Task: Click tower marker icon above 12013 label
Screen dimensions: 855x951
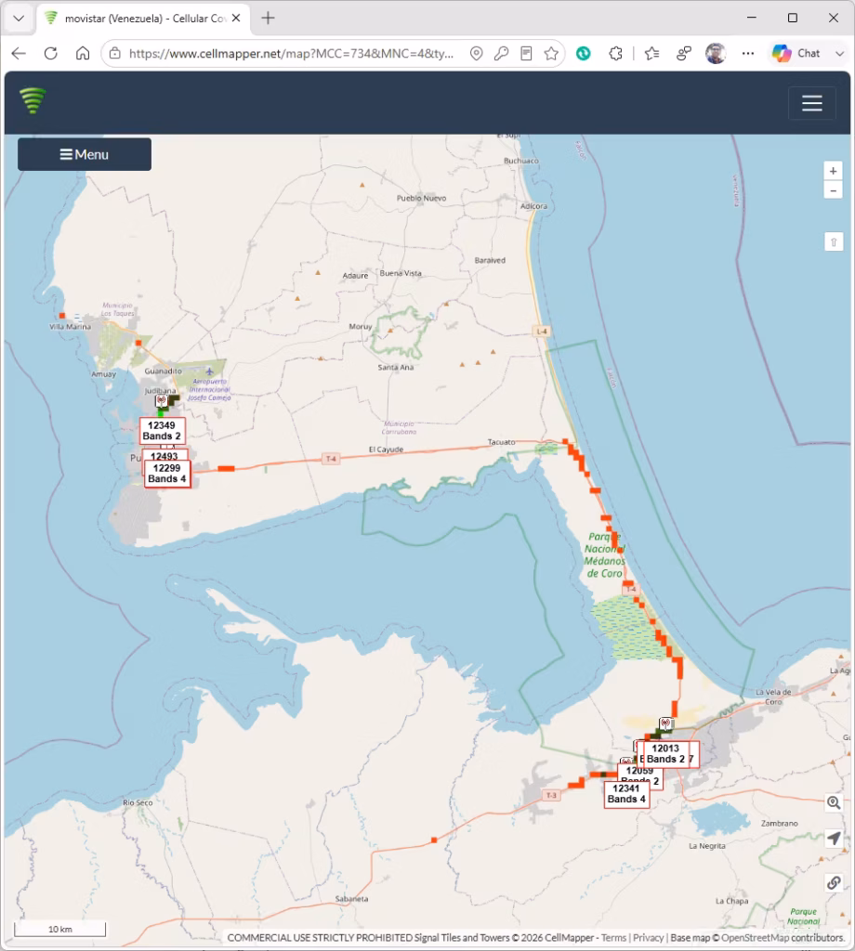Action: (x=665, y=723)
